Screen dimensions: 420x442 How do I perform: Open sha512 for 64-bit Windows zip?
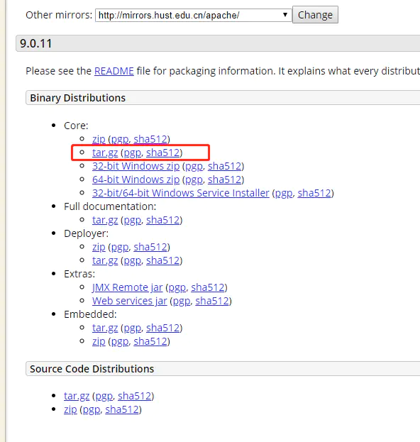[225, 179]
